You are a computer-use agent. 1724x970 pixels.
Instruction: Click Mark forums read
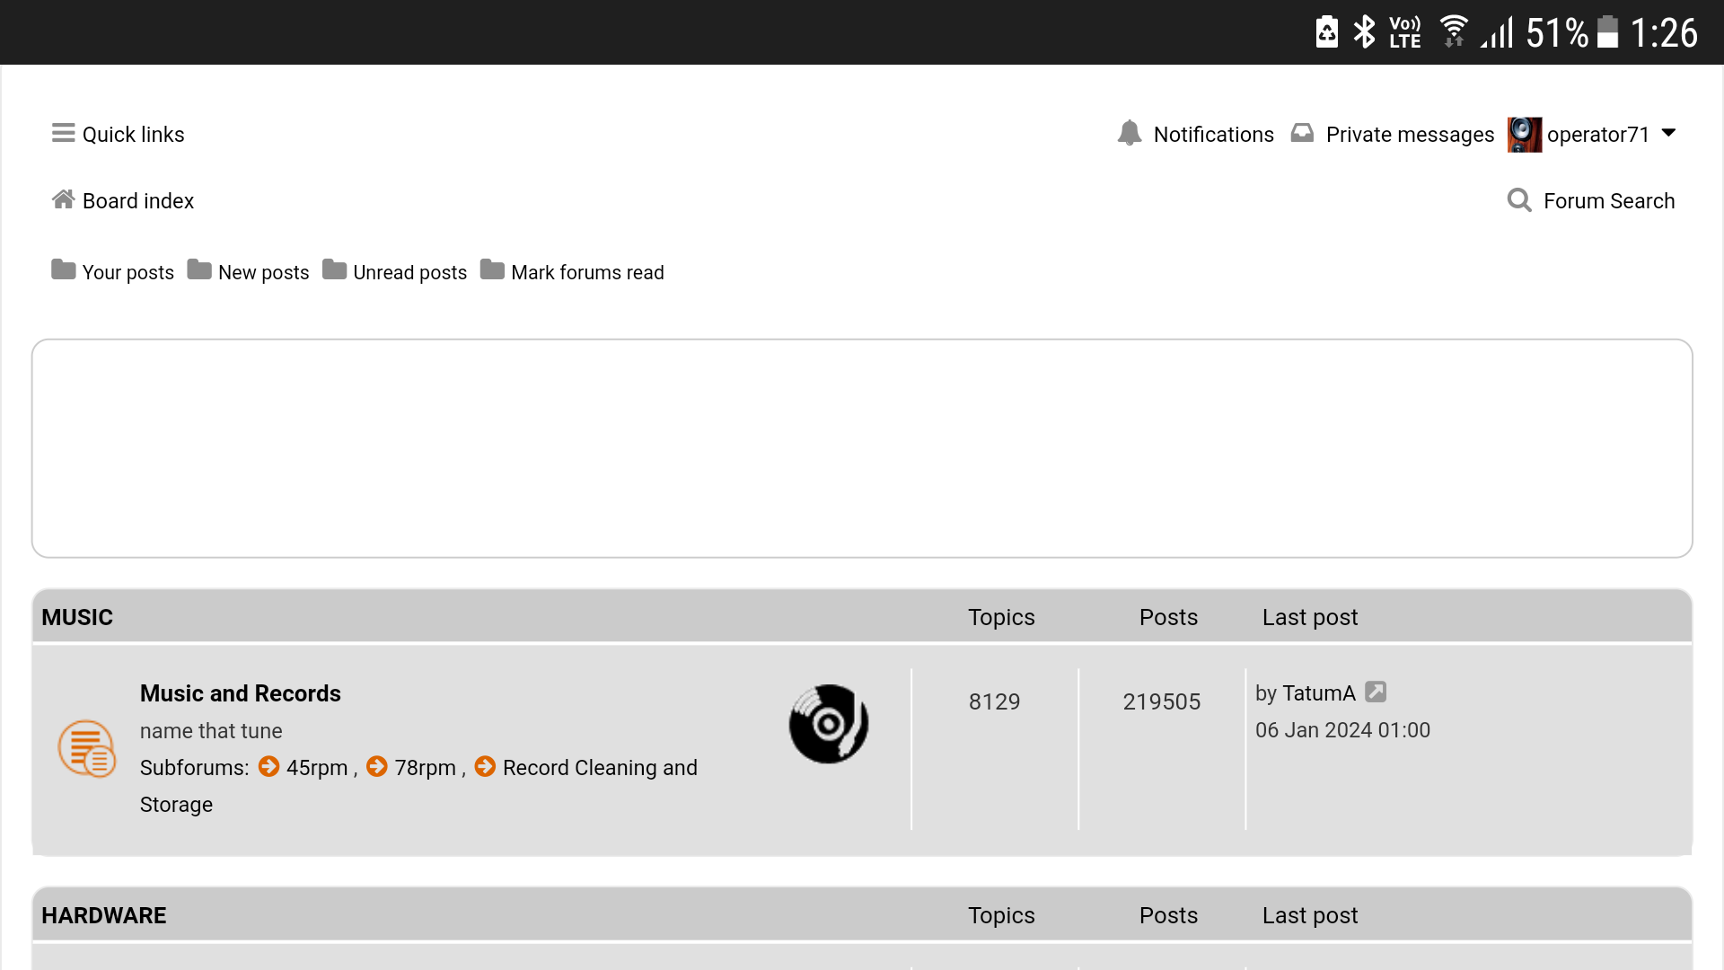point(587,272)
